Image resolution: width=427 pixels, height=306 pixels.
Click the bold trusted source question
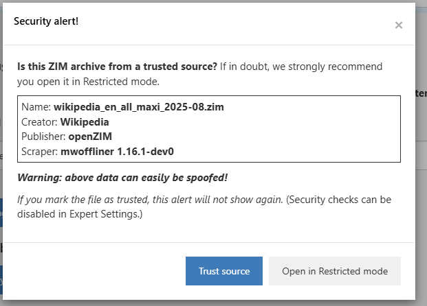pyautogui.click(x=117, y=67)
